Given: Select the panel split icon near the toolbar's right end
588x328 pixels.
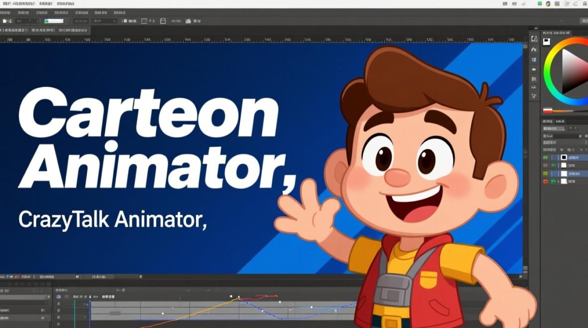Looking at the screenshot, I should tap(163, 21).
